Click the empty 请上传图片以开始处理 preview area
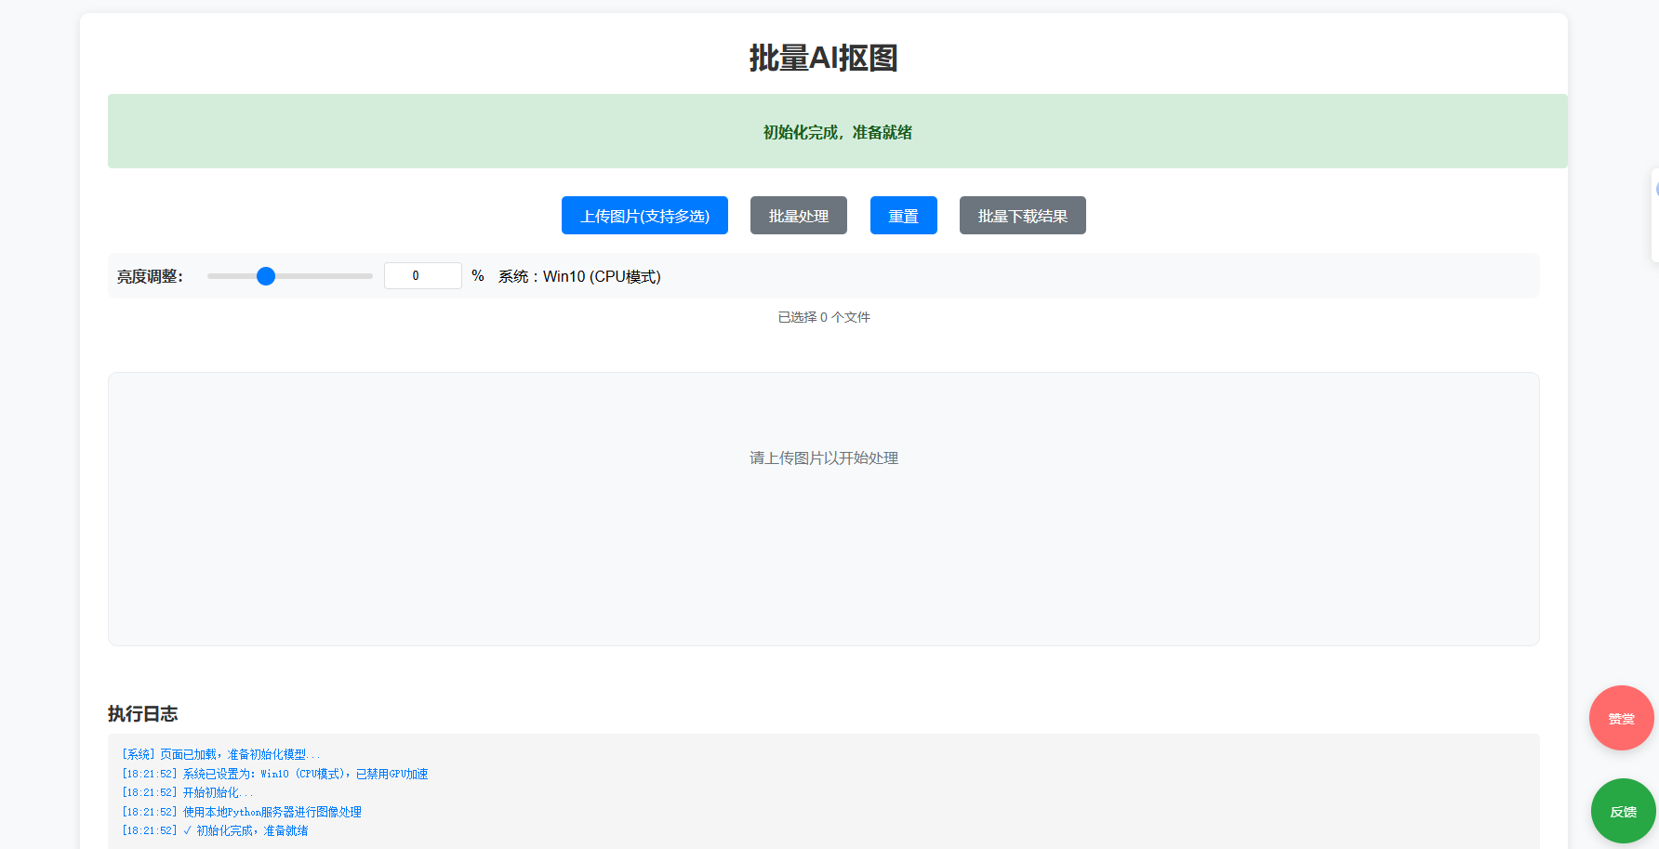This screenshot has height=849, width=1659. coord(823,508)
